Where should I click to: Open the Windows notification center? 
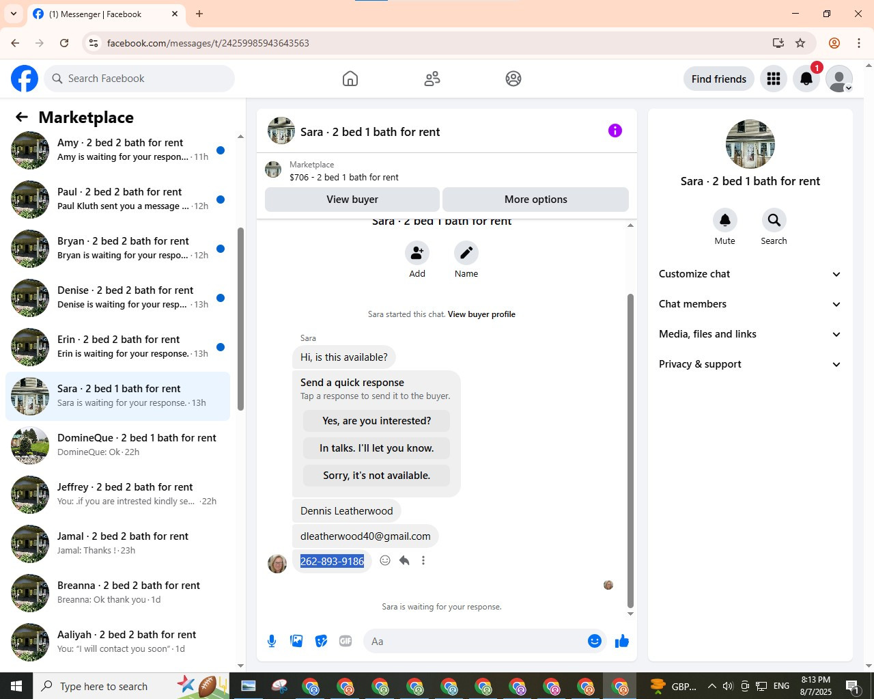point(852,686)
